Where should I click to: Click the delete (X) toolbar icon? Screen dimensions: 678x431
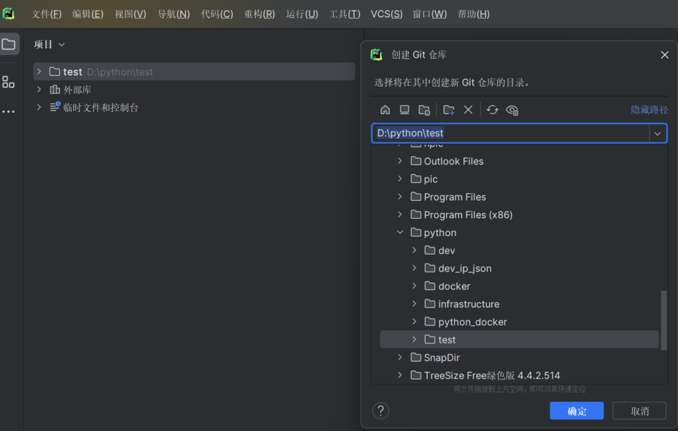[x=468, y=110]
